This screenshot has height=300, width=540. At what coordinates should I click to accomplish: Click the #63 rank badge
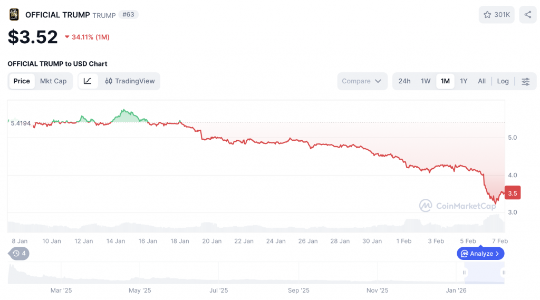click(128, 15)
